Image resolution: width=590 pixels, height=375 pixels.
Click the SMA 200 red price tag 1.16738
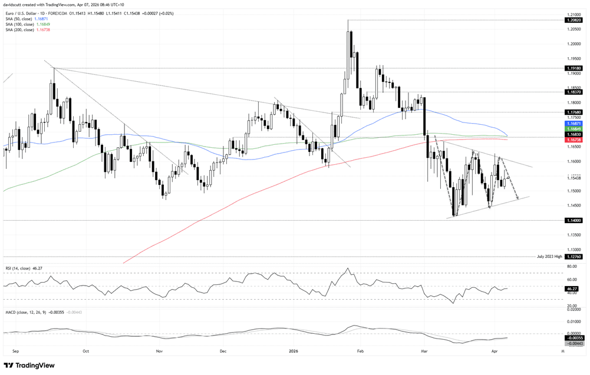pos(574,140)
